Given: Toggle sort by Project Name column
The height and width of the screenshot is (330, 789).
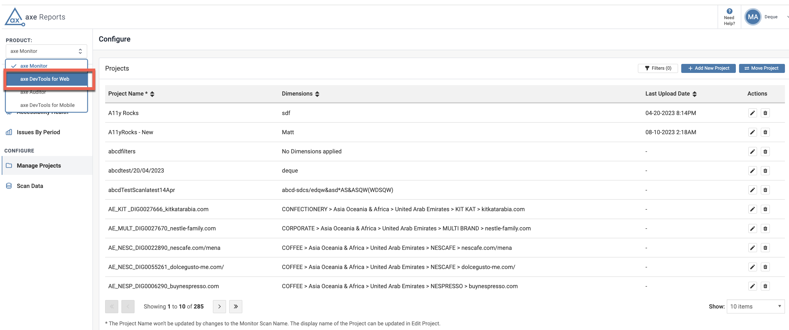Looking at the screenshot, I should coord(152,94).
